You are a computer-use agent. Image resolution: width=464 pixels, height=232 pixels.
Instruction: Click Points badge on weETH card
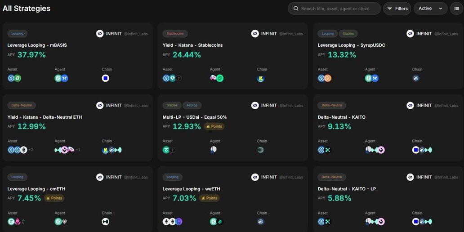click(x=209, y=198)
